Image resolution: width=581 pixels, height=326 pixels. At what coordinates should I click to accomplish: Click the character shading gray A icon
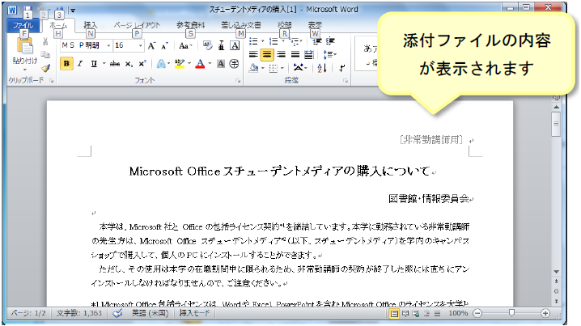click(221, 64)
